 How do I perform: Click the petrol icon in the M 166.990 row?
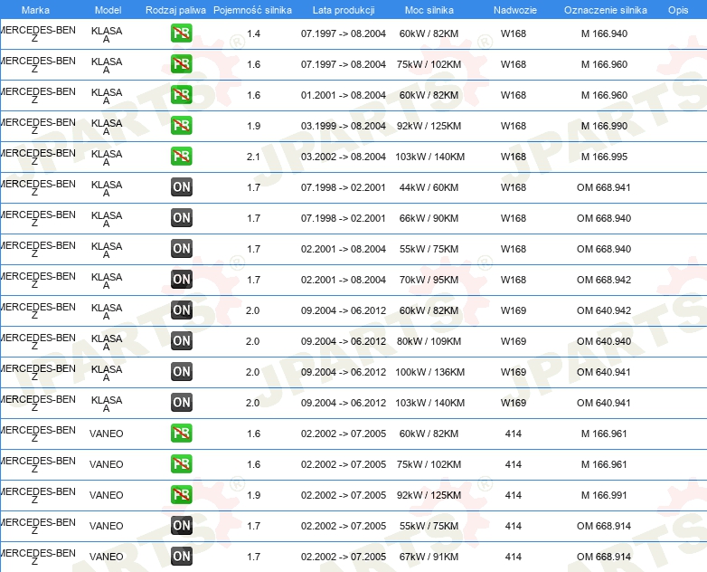[x=181, y=126]
